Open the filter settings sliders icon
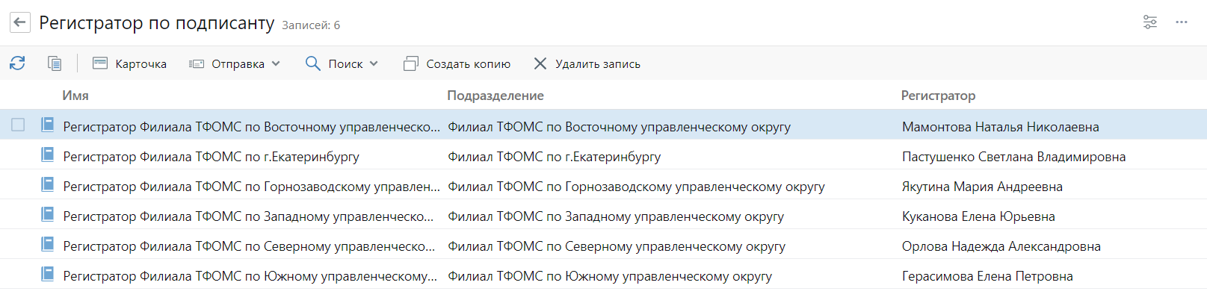1207x306 pixels. point(1150,22)
